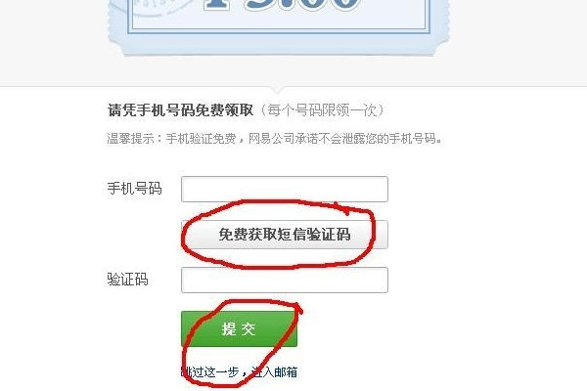Click the round stamp on the coupon
587x391 pixels.
click(154, 8)
